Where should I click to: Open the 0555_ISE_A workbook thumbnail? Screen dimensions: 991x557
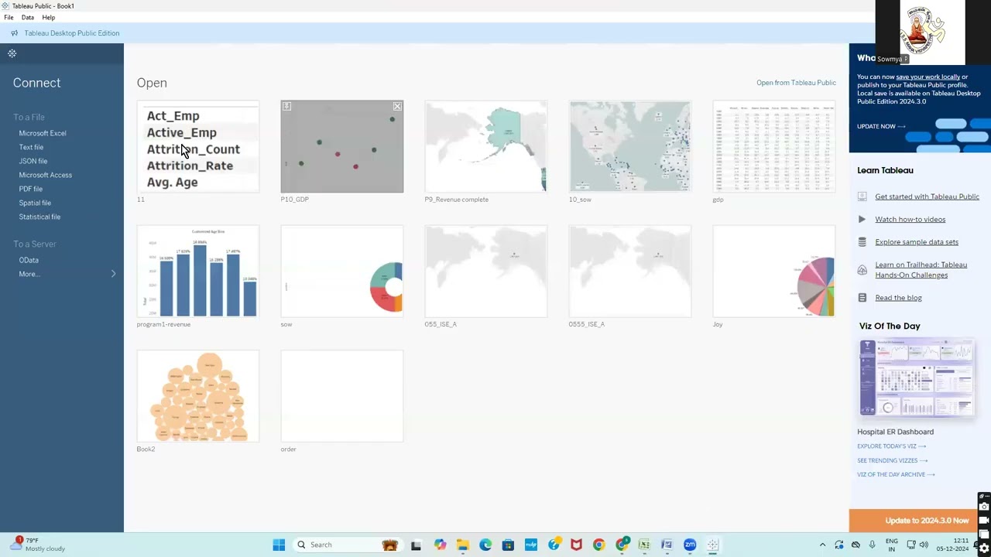[x=630, y=272]
